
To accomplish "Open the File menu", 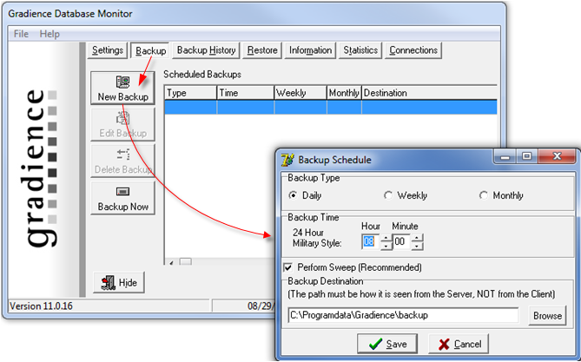I will [22, 34].
